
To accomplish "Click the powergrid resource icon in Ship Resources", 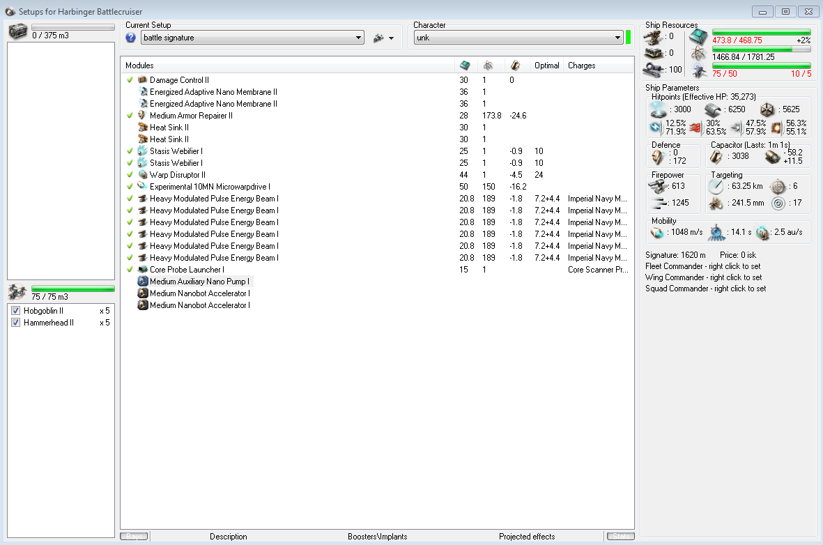I will tap(698, 53).
